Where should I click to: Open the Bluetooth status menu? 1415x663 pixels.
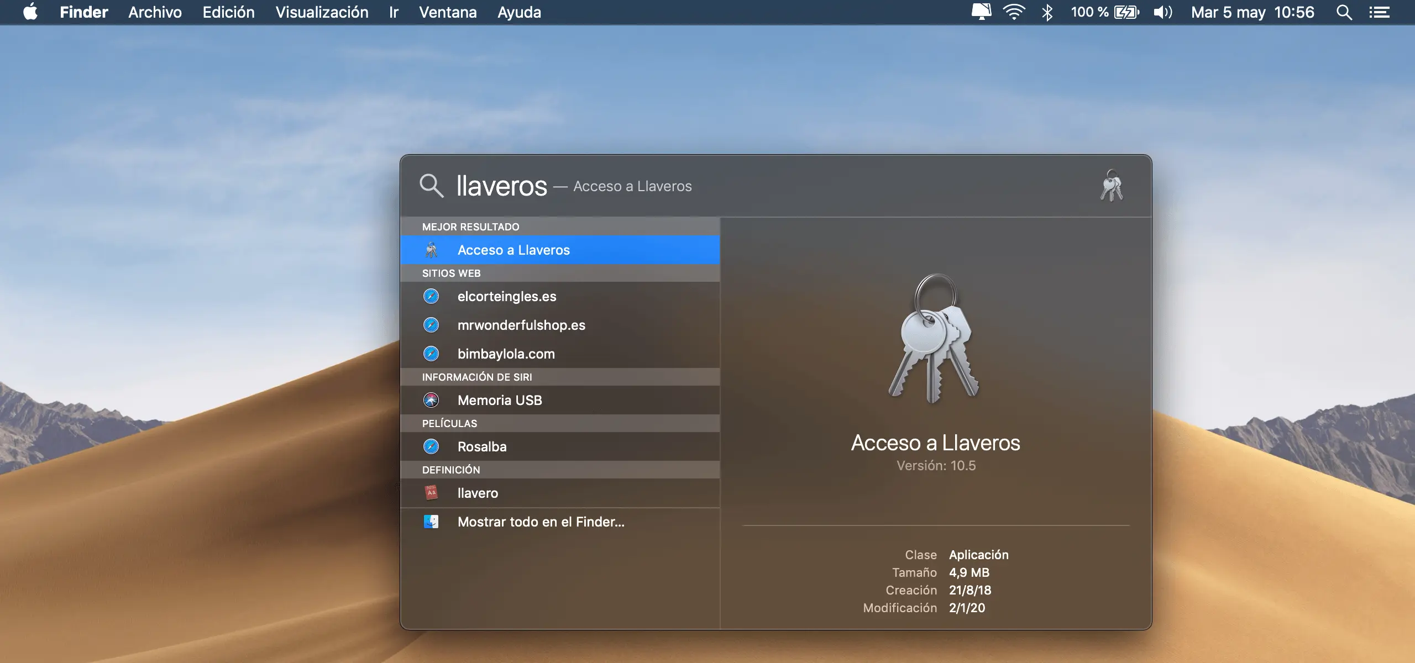point(1047,12)
